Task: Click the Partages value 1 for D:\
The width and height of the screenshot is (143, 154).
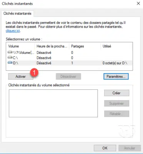Action: click(x=72, y=63)
